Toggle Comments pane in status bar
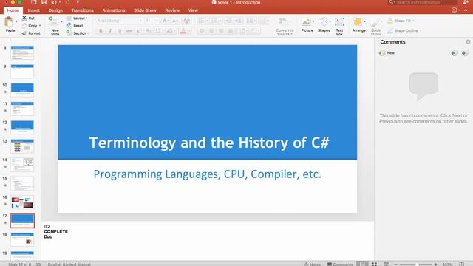 click(x=340, y=265)
